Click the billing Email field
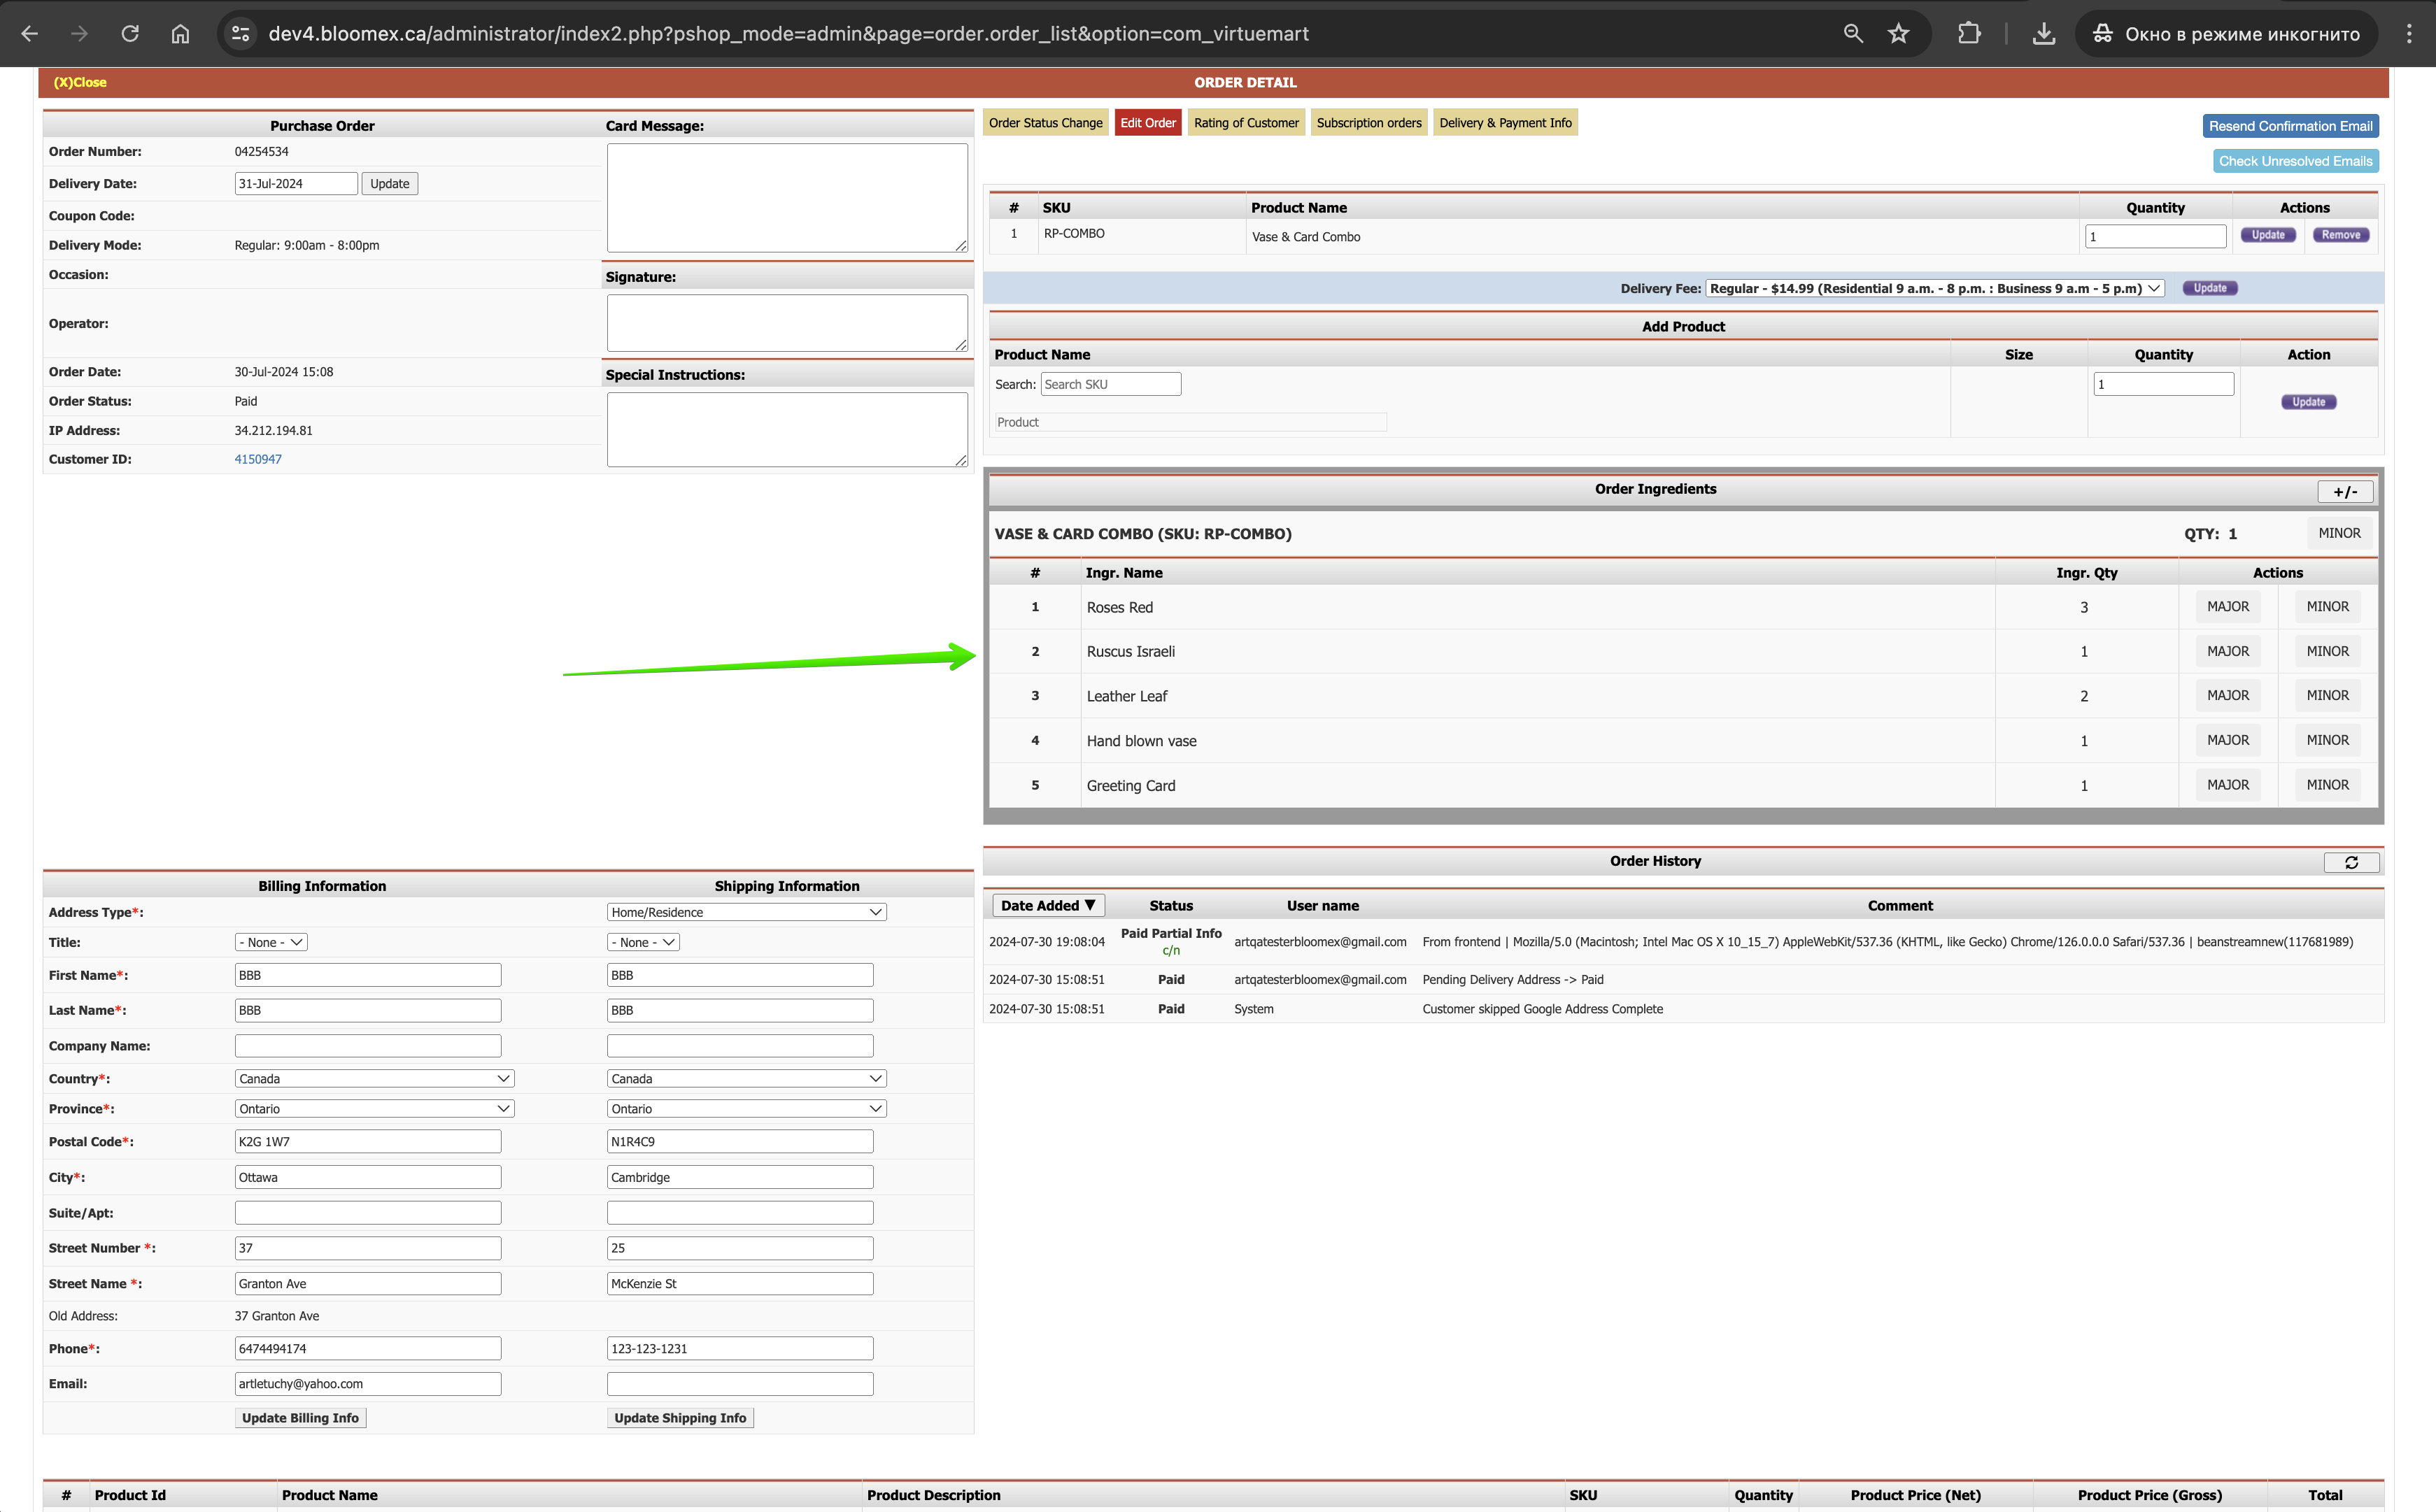Viewport: 2436px width, 1512px height. [368, 1384]
